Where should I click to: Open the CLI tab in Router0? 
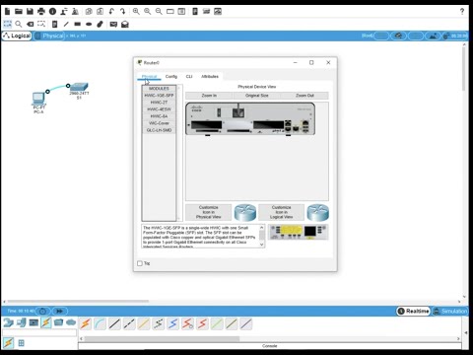[x=189, y=77]
